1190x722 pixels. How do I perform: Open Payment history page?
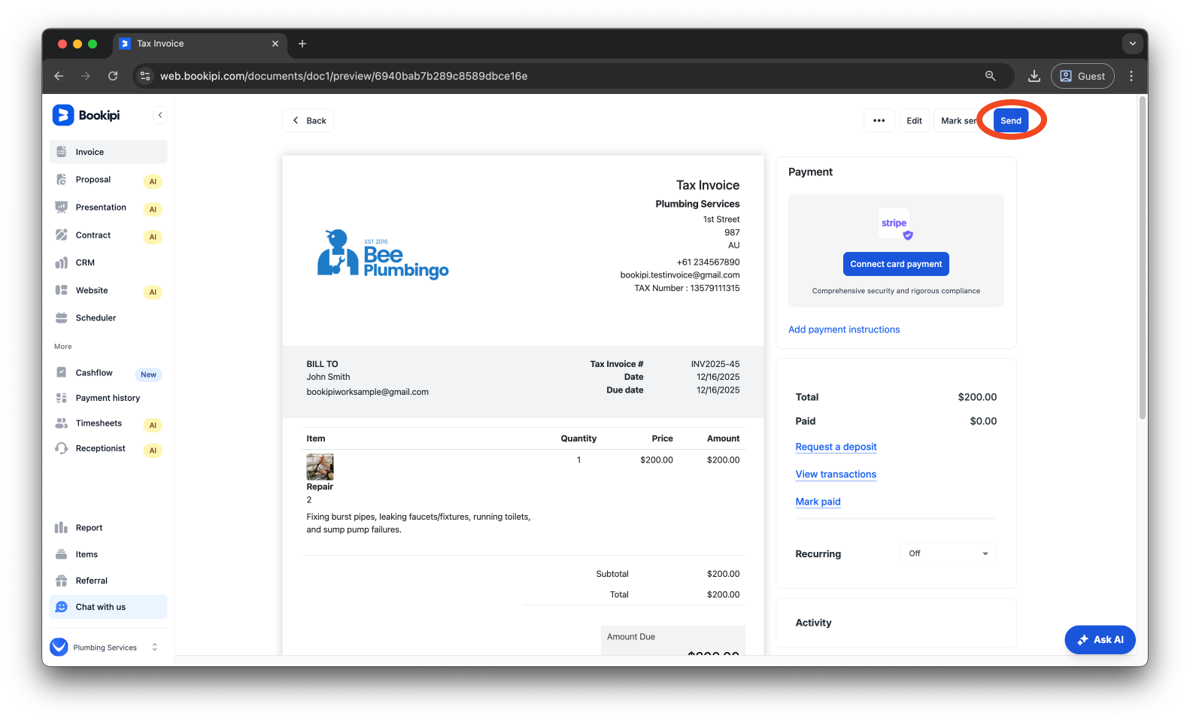[108, 398]
